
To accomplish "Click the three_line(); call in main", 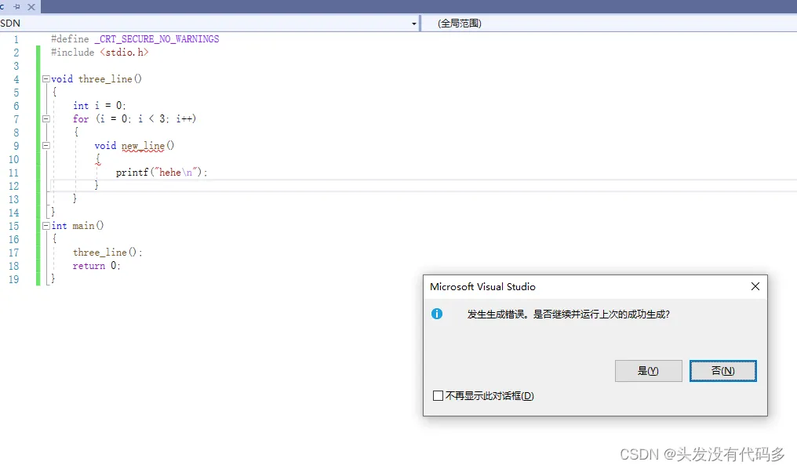I will point(107,253).
